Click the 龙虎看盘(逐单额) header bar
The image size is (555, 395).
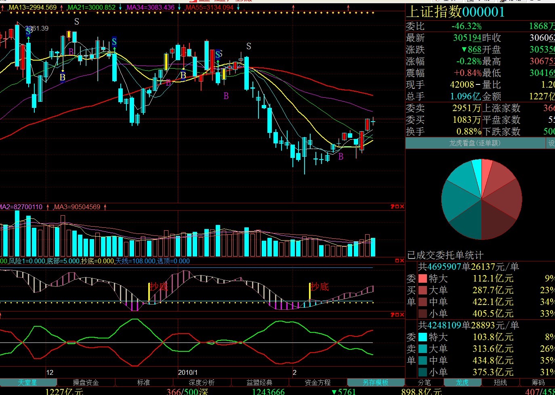(x=475, y=143)
